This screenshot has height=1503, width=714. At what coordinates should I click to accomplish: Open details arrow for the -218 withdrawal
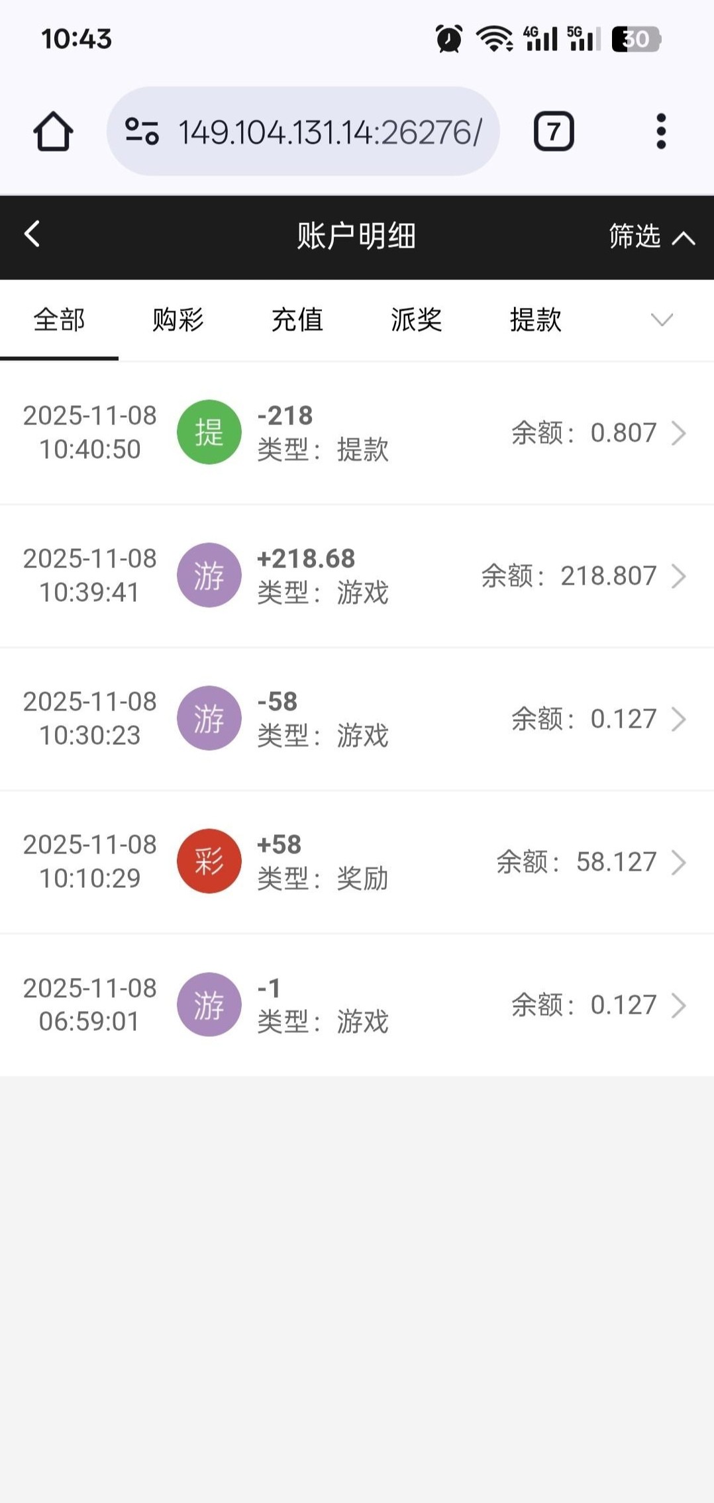coord(678,433)
